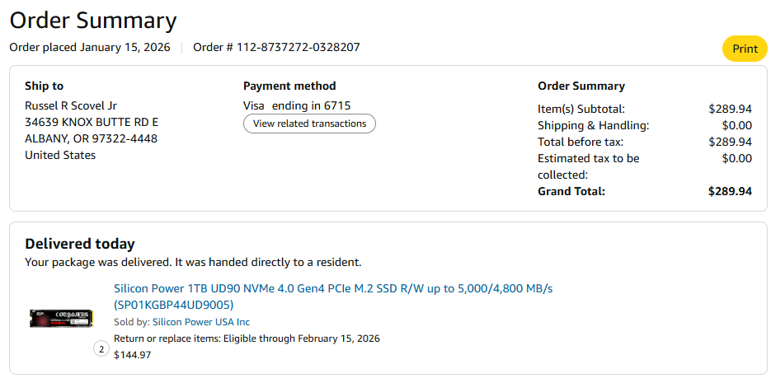Click the main Order Summary page heading

[x=93, y=20]
